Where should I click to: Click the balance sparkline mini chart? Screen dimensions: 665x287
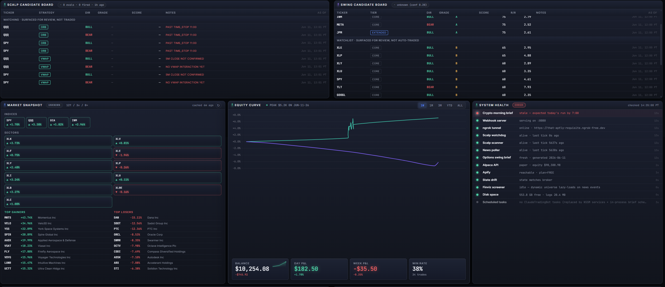(279, 264)
